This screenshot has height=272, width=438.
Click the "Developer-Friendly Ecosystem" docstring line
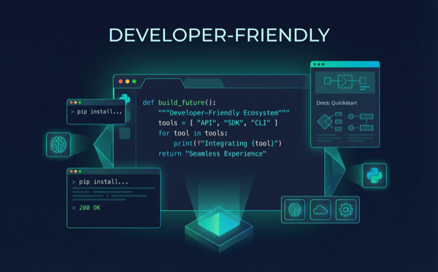pos(224,113)
